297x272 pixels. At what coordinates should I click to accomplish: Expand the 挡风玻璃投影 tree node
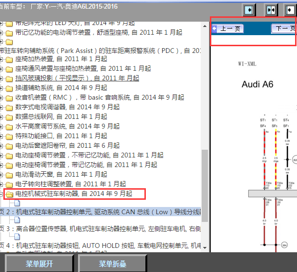click(1, 79)
